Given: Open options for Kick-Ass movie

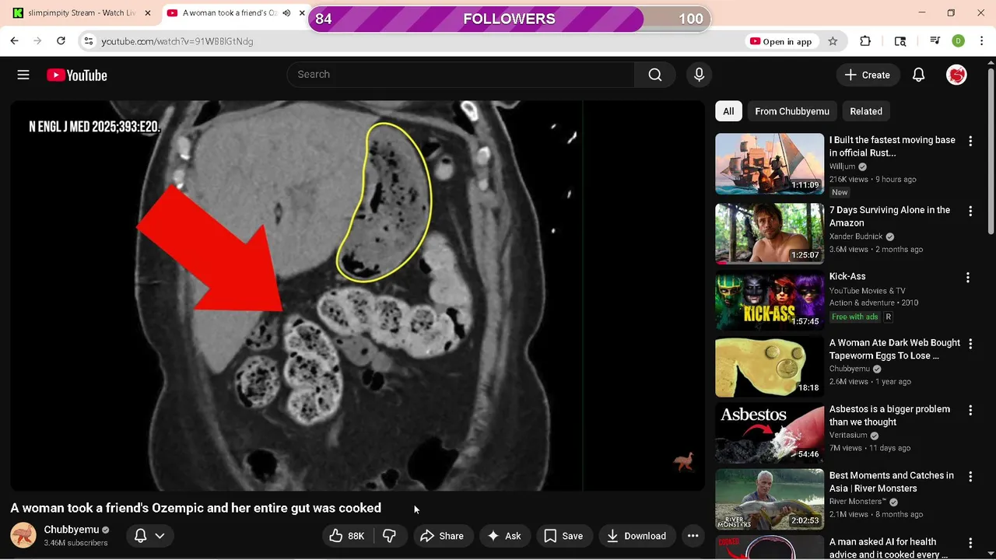Looking at the screenshot, I should 968,278.
